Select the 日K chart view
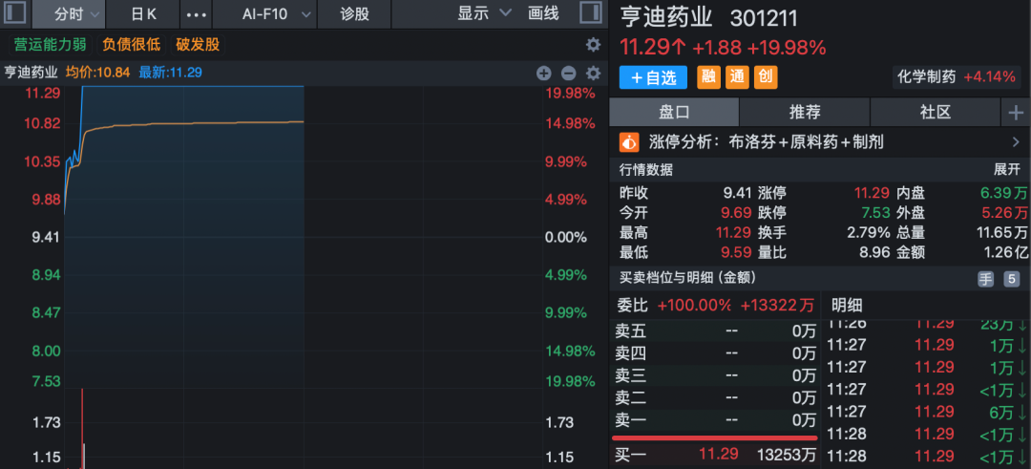The width and height of the screenshot is (1031, 469). 143,13
